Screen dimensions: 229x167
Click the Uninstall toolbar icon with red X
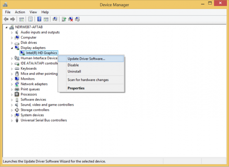point(71,19)
